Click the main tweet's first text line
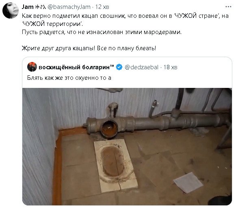238x209 pixels. 125,16
